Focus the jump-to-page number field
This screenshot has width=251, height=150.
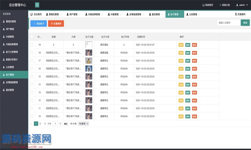coord(55,123)
